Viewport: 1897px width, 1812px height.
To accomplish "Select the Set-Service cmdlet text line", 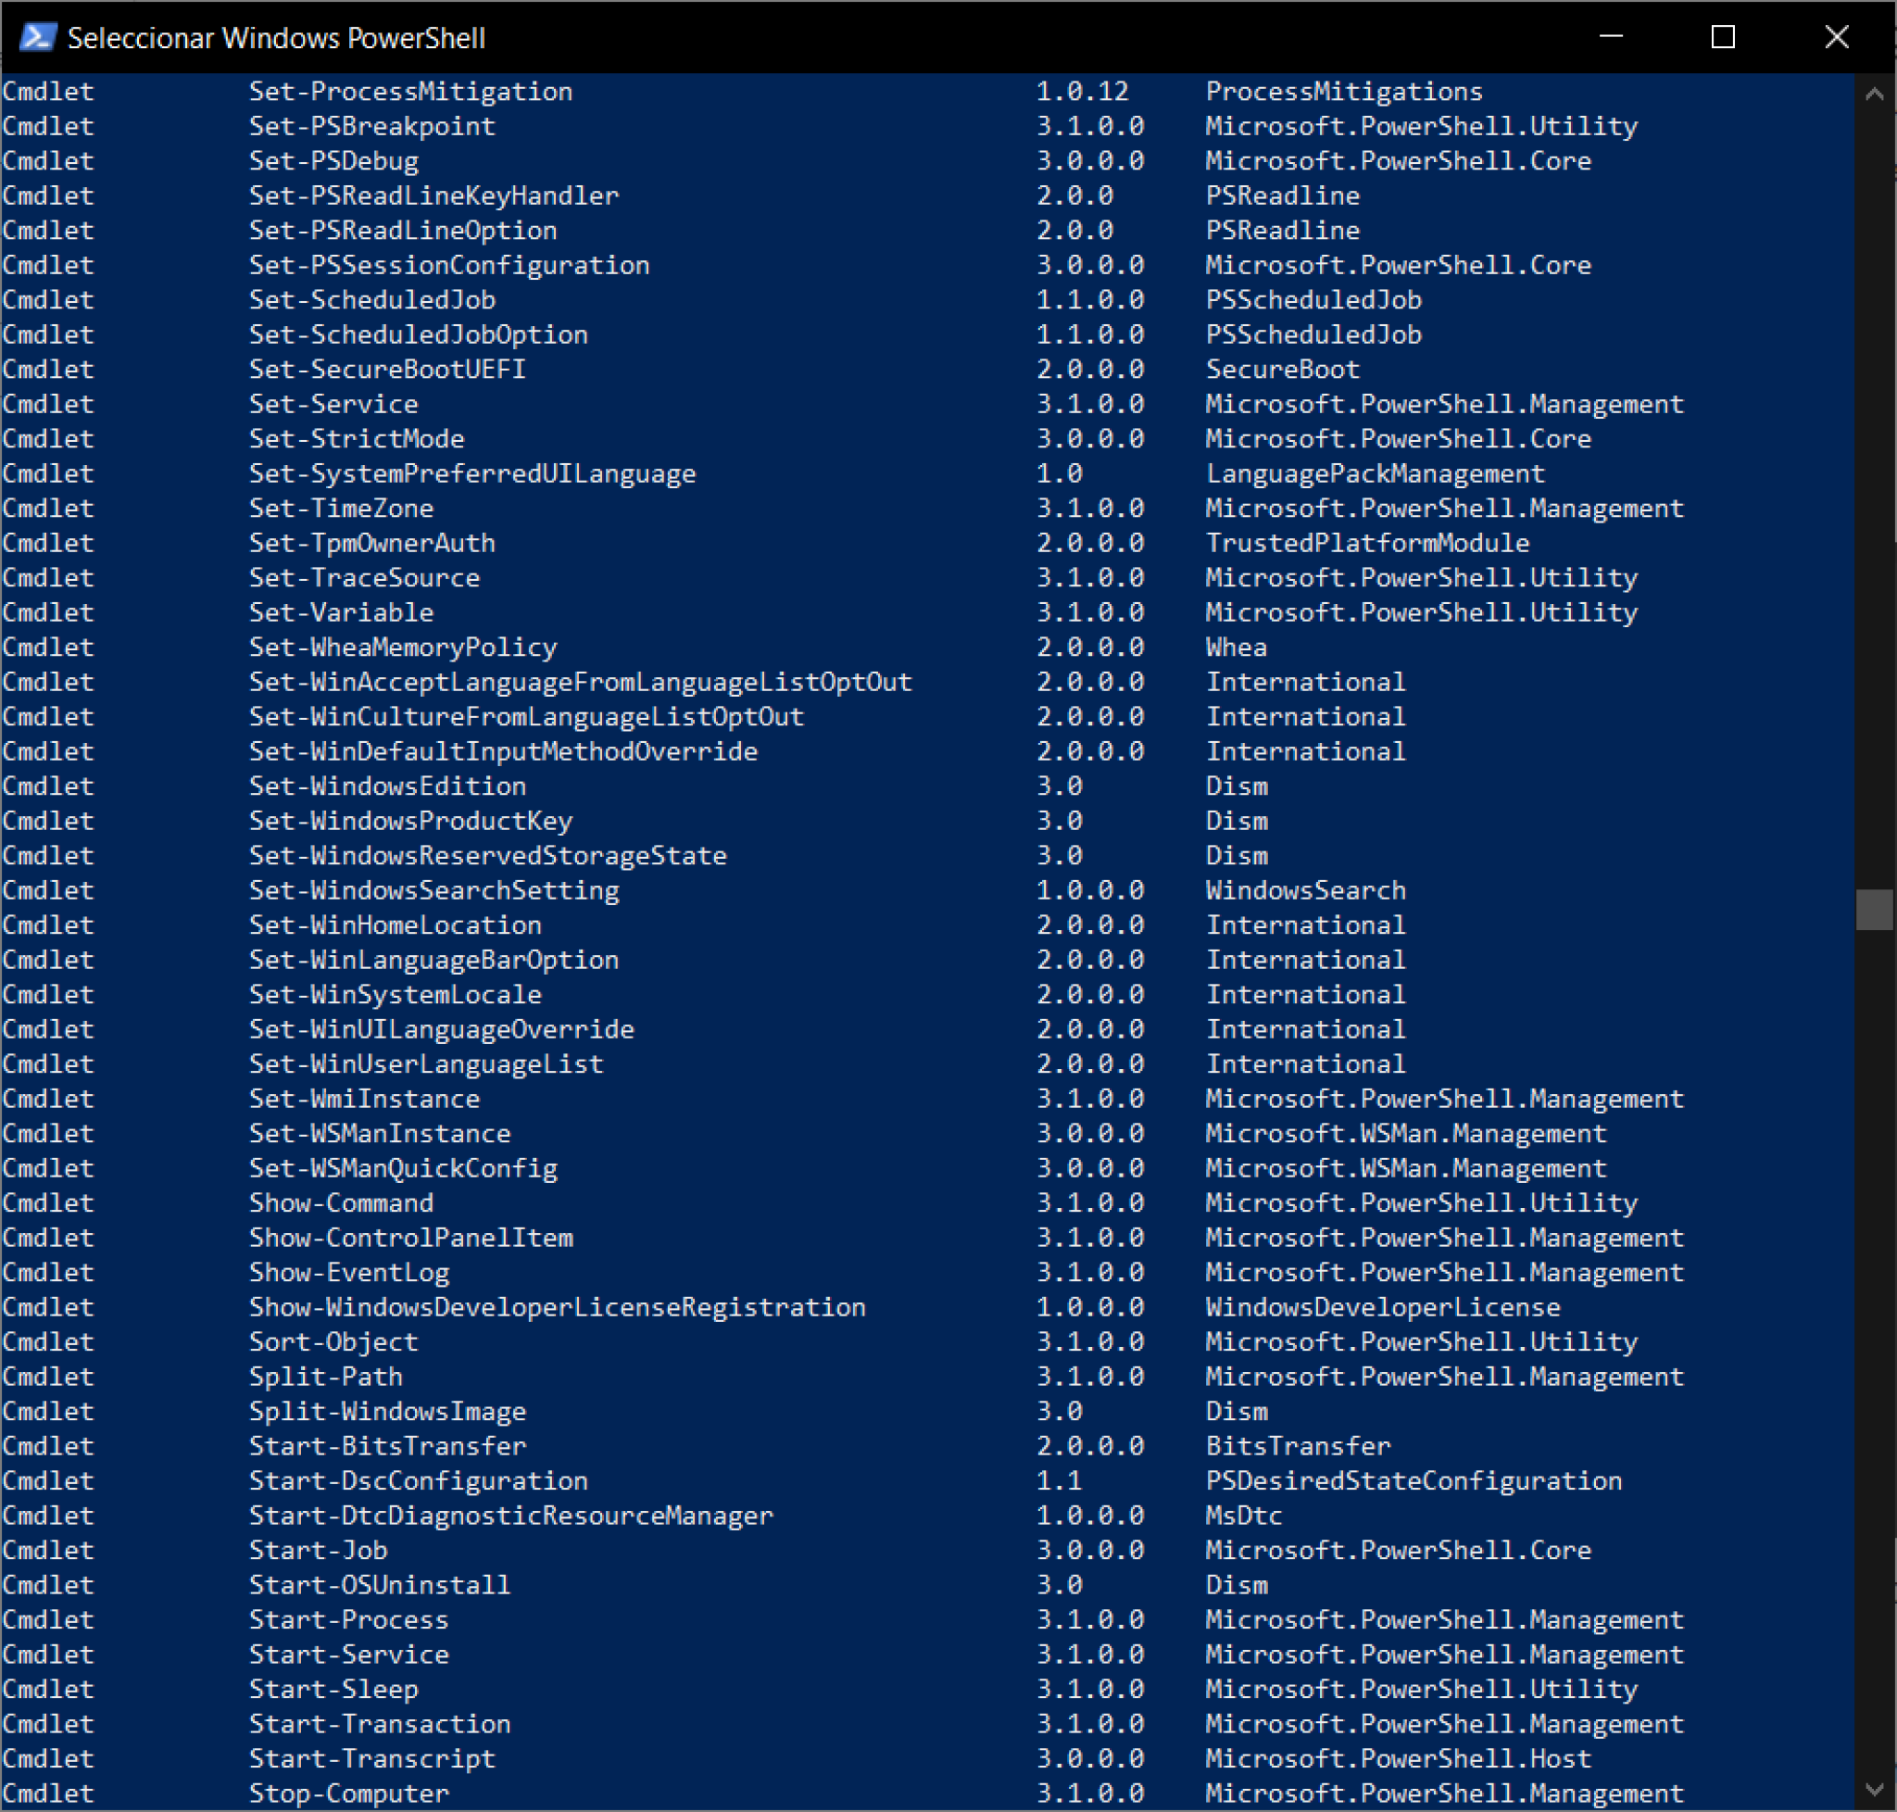I will coord(333,404).
